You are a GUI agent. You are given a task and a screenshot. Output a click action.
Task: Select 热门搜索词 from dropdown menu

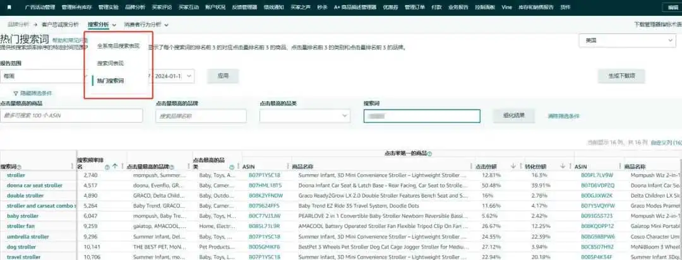pos(111,80)
